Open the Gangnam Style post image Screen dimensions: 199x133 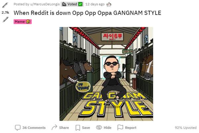pos(106,74)
